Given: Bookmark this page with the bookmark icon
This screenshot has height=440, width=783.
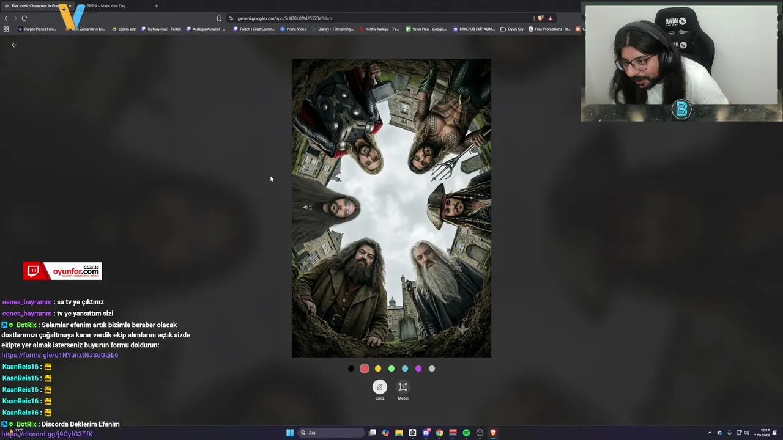Looking at the screenshot, I should point(219,18).
